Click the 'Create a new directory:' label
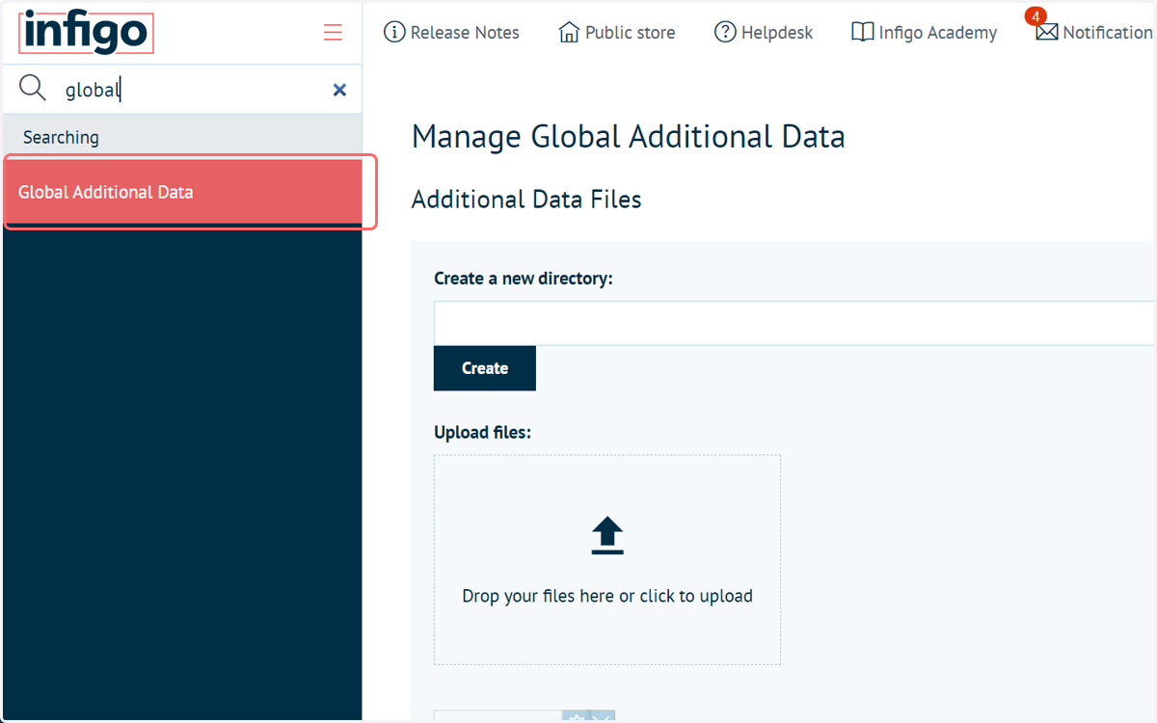Viewport: 1157px width, 723px height. tap(524, 279)
